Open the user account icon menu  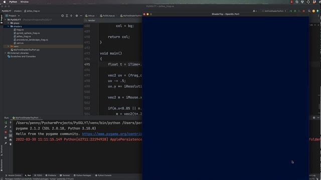(x=254, y=11)
